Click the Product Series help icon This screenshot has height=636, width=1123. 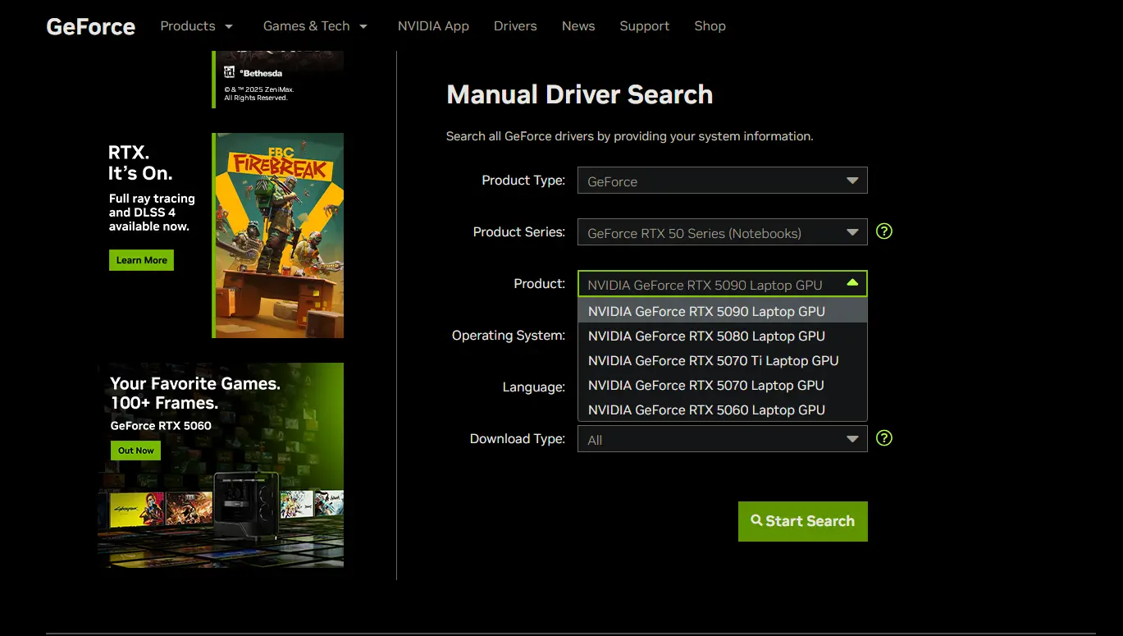coord(884,231)
